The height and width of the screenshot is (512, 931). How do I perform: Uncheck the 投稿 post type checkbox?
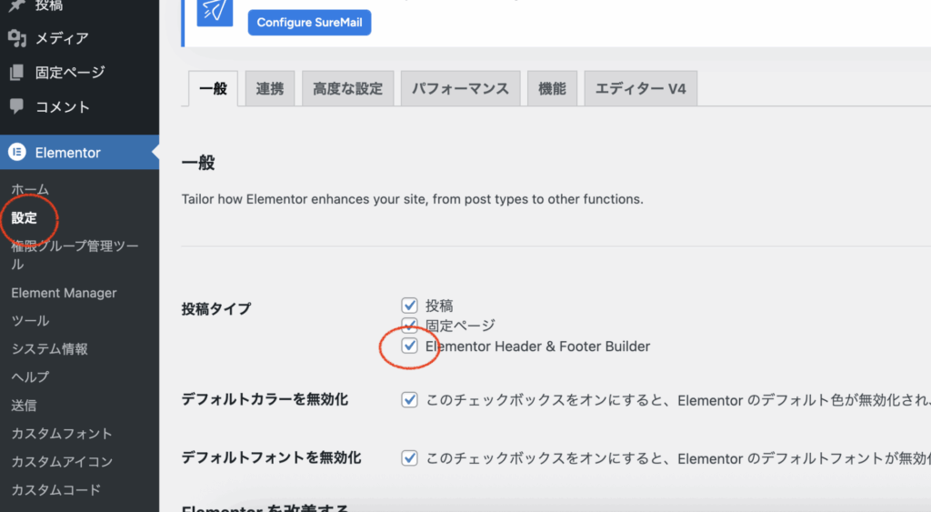coord(409,306)
